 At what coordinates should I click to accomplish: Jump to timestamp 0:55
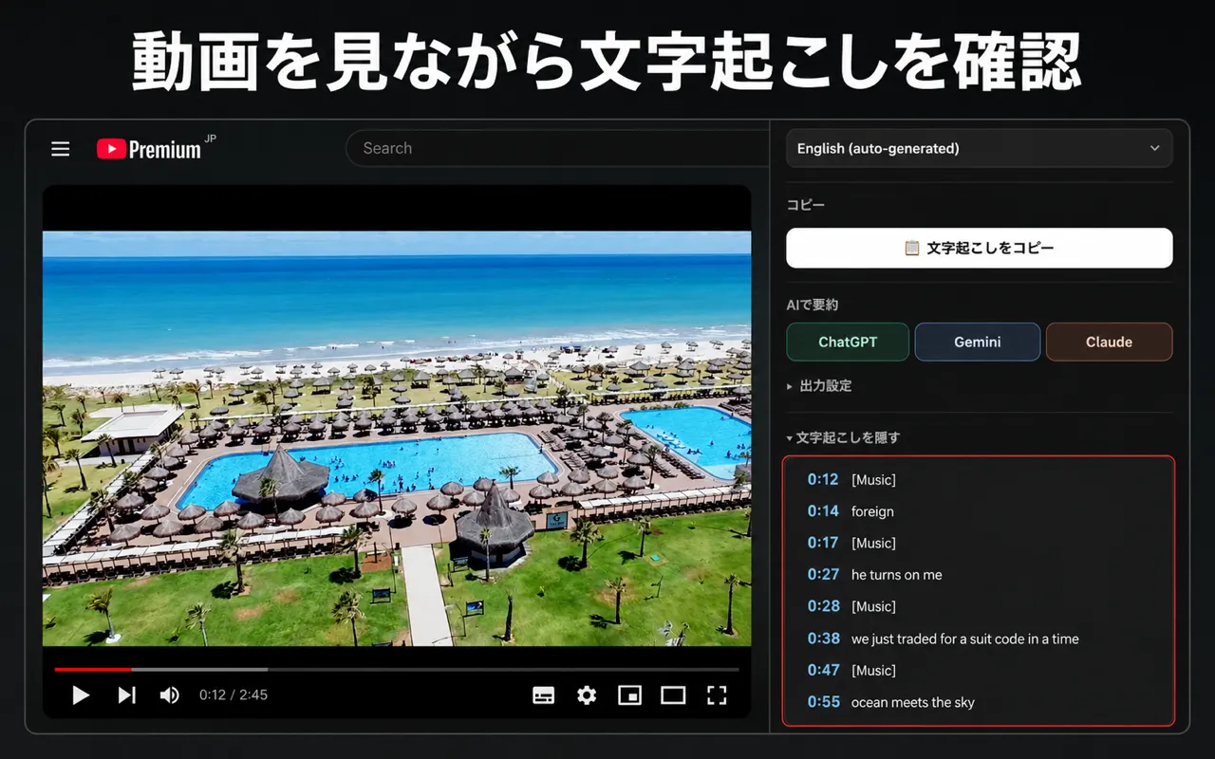coord(823,702)
